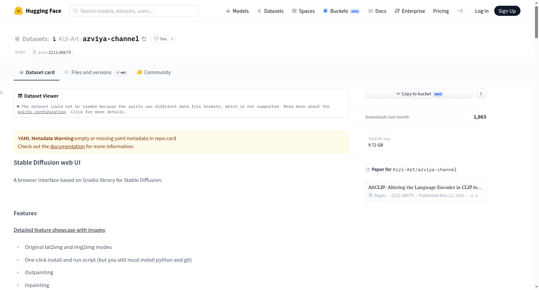Switch to the Community tab
This screenshot has width=539, height=290.
click(154, 72)
